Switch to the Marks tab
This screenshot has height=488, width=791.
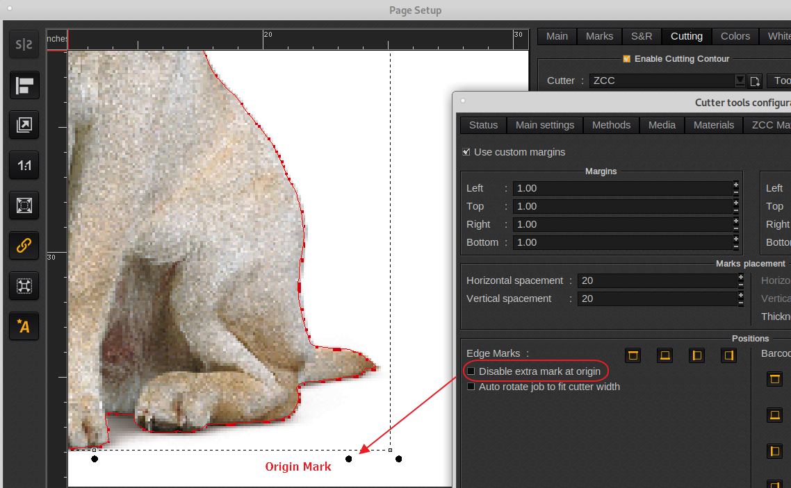point(599,36)
